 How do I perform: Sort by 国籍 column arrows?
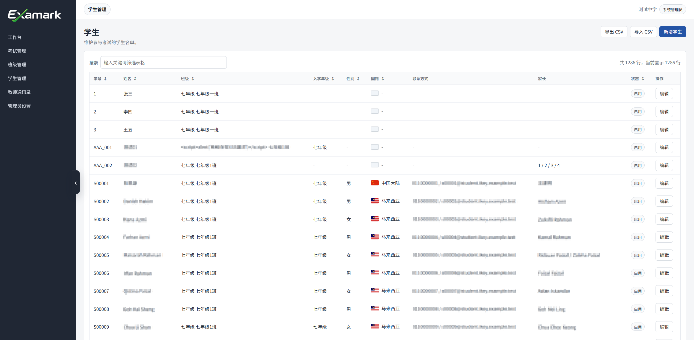pos(383,79)
